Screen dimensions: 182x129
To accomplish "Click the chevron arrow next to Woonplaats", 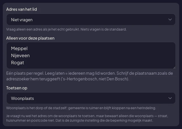I will pyautogui.click(x=170, y=98).
